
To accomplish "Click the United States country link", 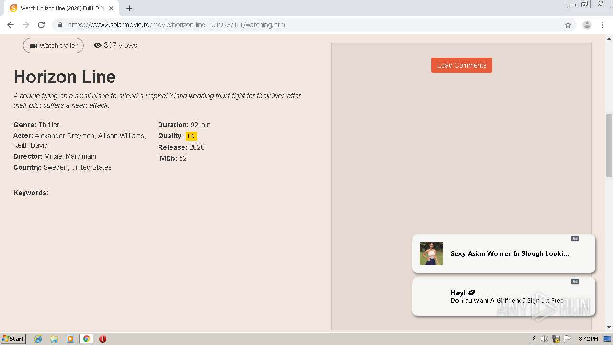I will 91,167.
